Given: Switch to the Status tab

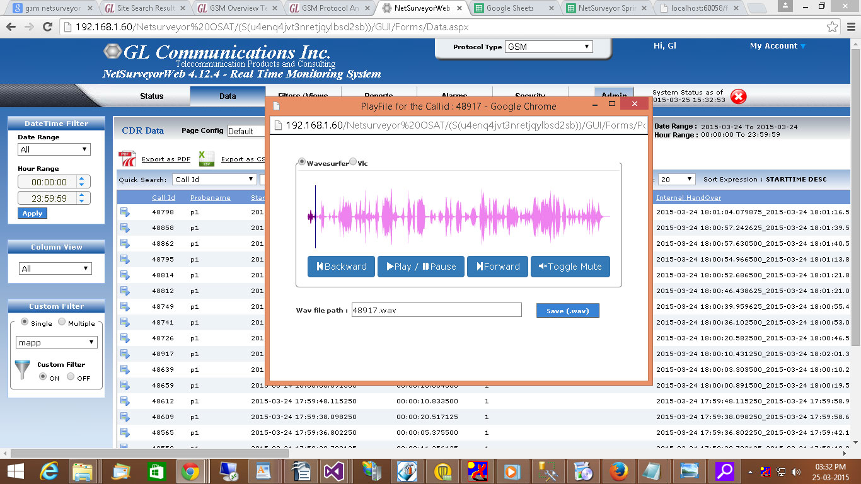Looking at the screenshot, I should pyautogui.click(x=152, y=96).
